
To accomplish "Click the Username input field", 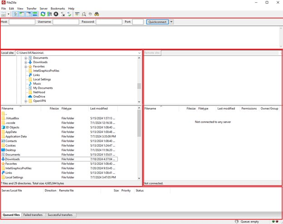I will pyautogui.click(x=66, y=22).
